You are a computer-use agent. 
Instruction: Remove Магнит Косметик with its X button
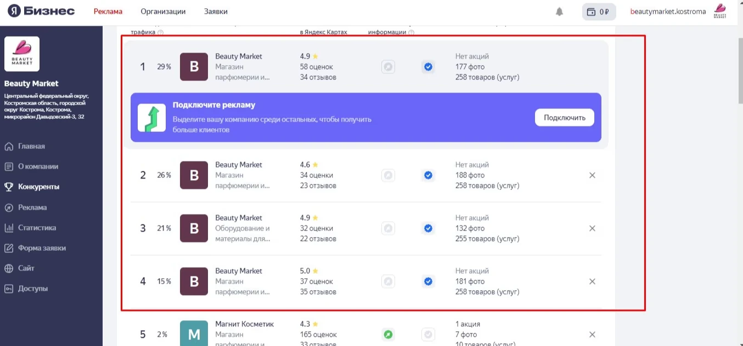(592, 335)
